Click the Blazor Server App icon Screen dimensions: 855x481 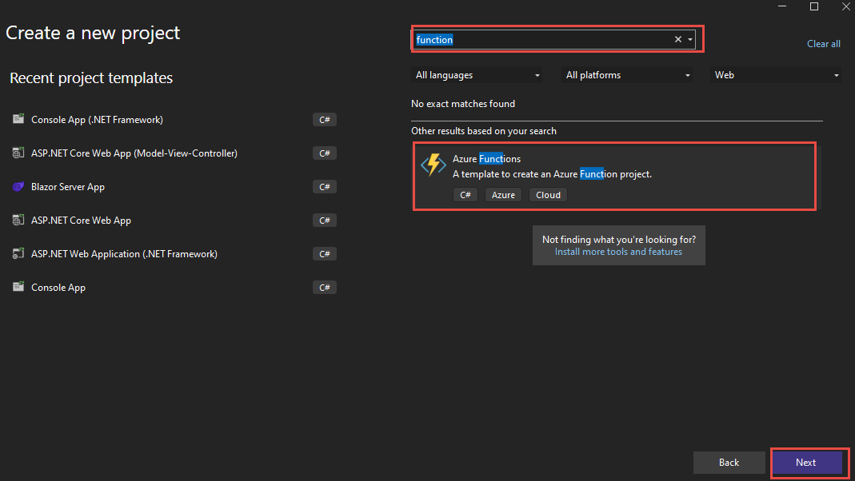click(18, 186)
